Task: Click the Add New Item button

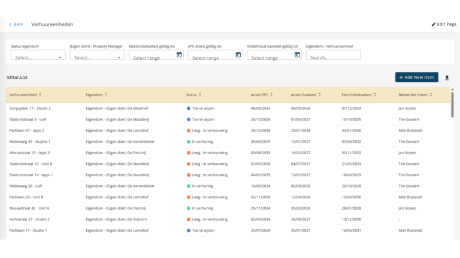Action: click(x=416, y=78)
